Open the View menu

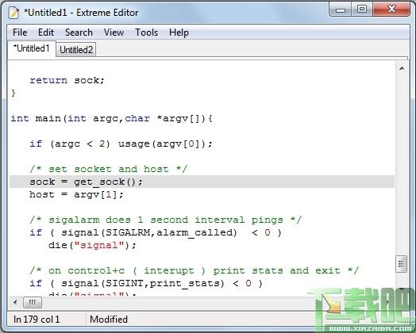[x=114, y=33]
